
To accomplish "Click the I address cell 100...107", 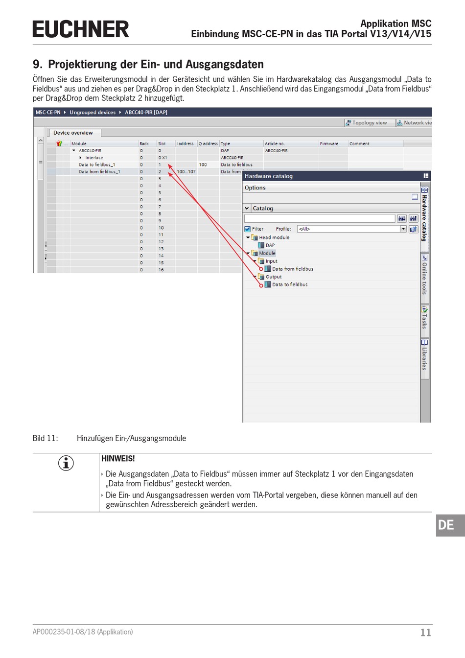I will point(186,172).
